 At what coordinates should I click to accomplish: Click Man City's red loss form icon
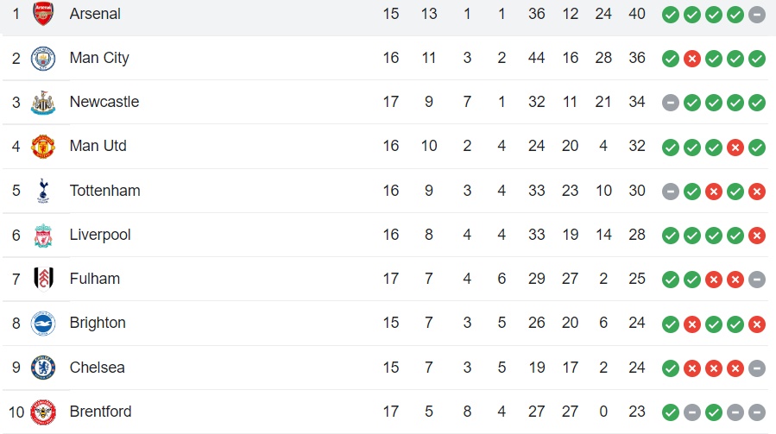coord(692,59)
